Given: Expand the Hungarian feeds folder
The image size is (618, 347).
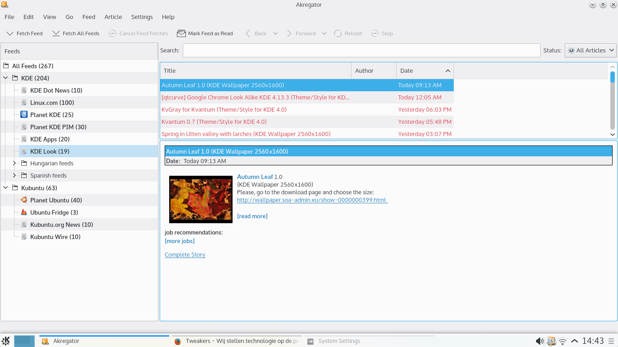Looking at the screenshot, I should coord(14,164).
